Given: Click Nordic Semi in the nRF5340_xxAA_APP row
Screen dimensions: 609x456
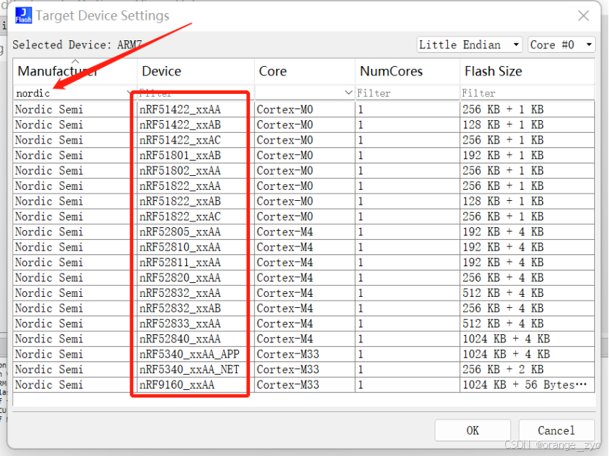Looking at the screenshot, I should pyautogui.click(x=49, y=354).
